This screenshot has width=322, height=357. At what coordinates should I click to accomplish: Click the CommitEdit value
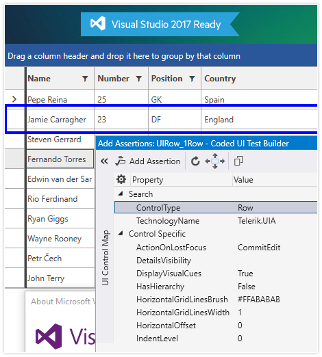[x=259, y=248]
